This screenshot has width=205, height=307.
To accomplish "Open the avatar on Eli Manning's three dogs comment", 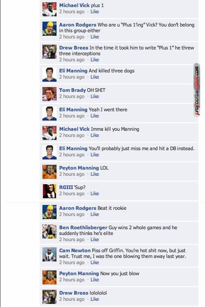I will 49,75.
